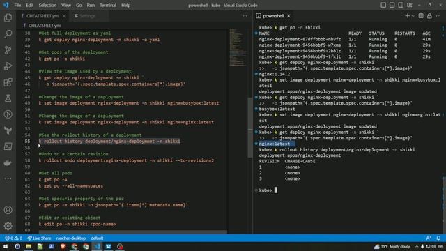446x251 pixels.
Task: Open the Help menu
Action: point(125,5)
